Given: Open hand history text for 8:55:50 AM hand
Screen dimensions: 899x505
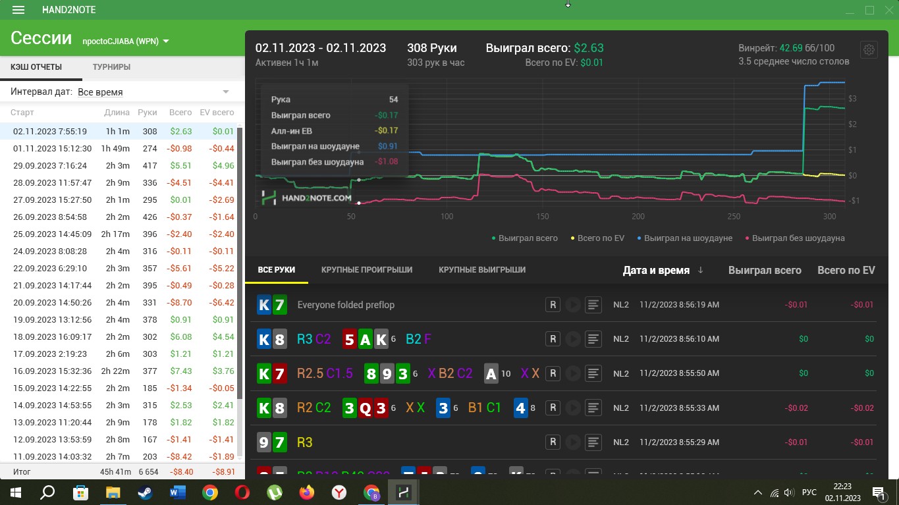Looking at the screenshot, I should (x=593, y=373).
